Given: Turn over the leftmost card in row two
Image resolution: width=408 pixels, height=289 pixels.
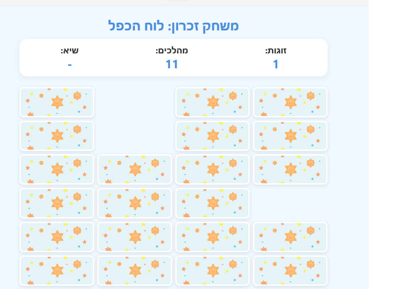Looking at the screenshot, I should coord(57,136).
